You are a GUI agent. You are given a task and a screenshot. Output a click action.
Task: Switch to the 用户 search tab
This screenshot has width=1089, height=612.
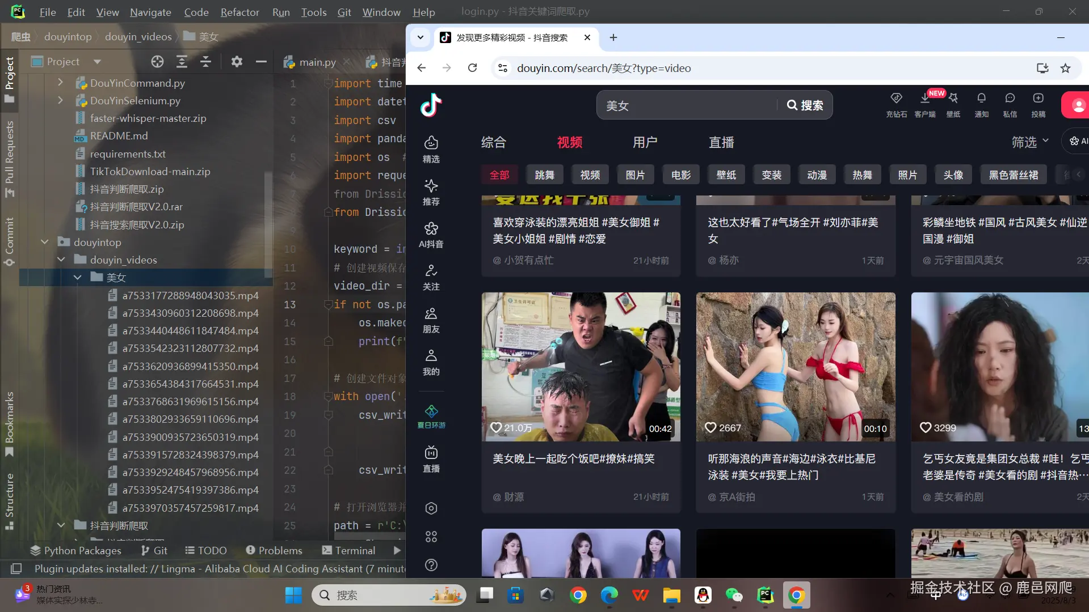(x=645, y=142)
